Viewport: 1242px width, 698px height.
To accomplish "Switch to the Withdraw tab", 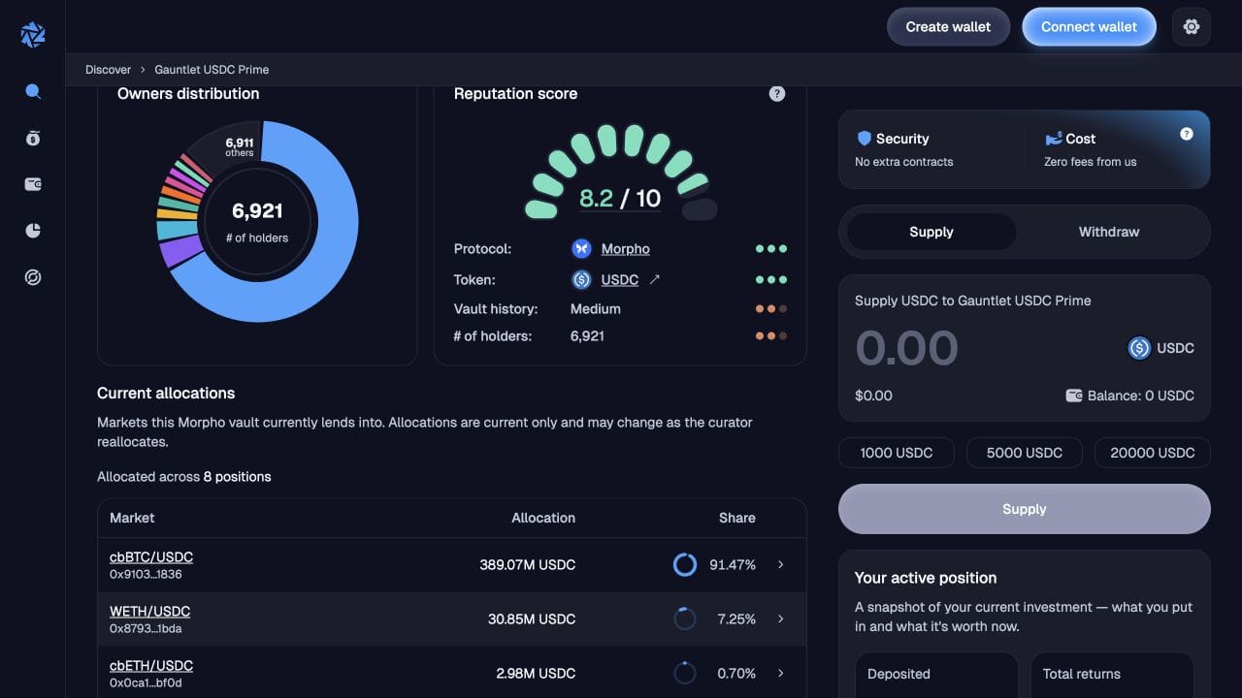I will point(1109,232).
